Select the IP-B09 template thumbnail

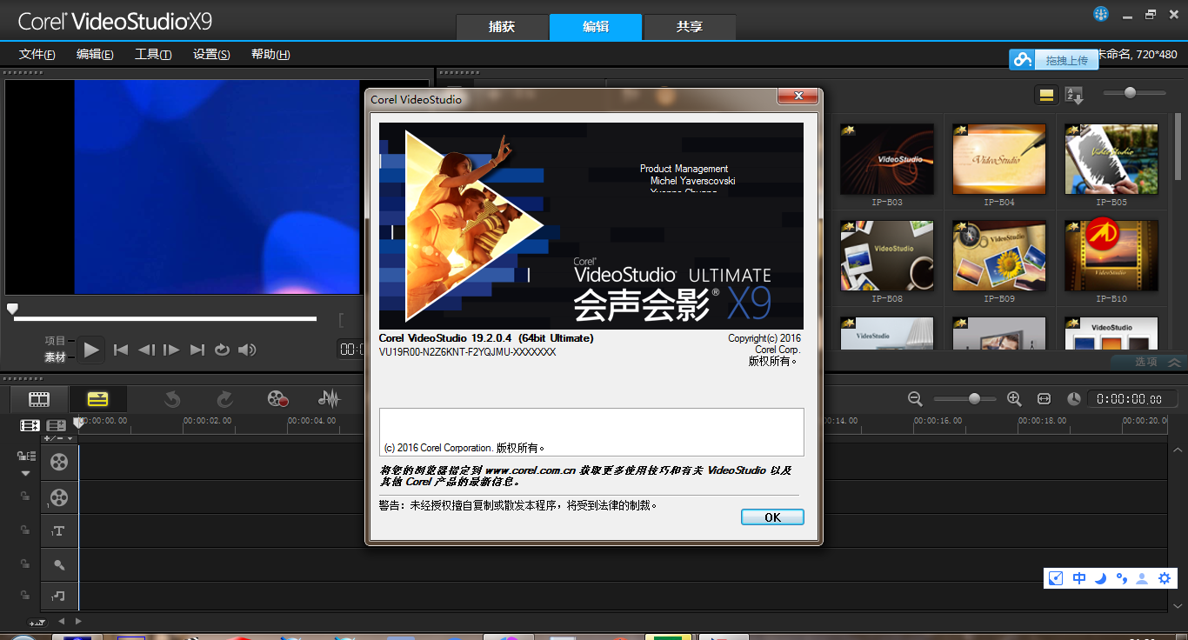pyautogui.click(x=999, y=256)
